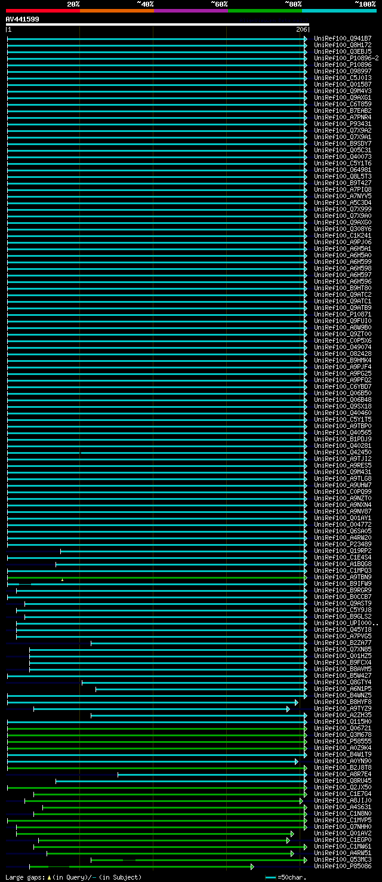The width and height of the screenshot is (382, 882).
Task: Click hit label UniRef100_B9SDY7
Action: pyautogui.click(x=343, y=143)
